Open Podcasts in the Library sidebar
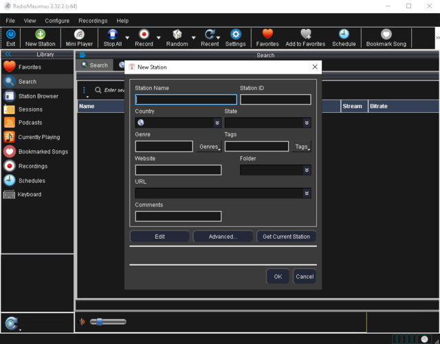Image resolution: width=440 pixels, height=344 pixels. [x=37, y=122]
